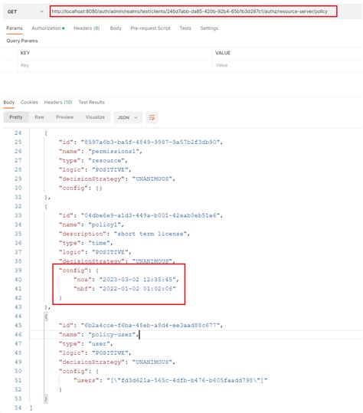The height and width of the screenshot is (413, 363).
Task: Click the "user" type value on line 47
Action: 99,344
